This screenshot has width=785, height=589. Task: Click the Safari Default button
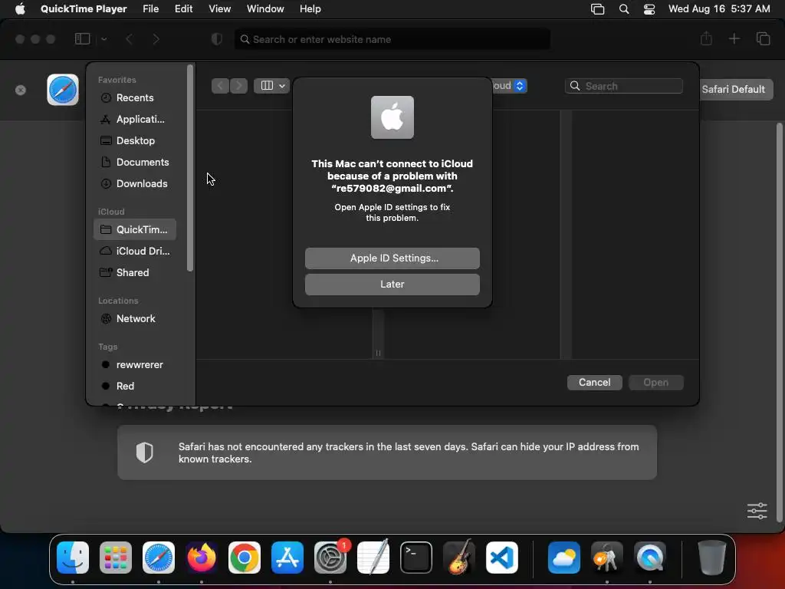(733, 89)
